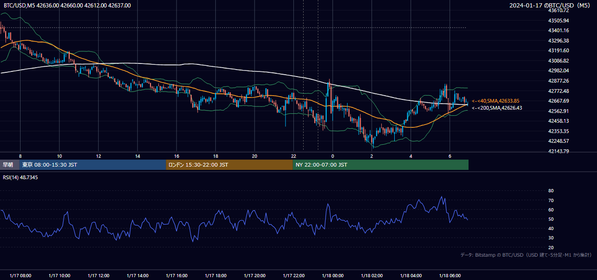This screenshot has width=597, height=280.
Task: Select the ロンドン 15:30-22:00 JST session bar
Action: point(229,165)
